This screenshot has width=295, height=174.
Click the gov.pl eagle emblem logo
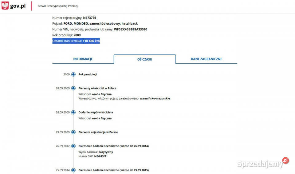coord(5,6)
